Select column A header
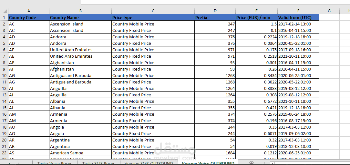 (28, 11)
